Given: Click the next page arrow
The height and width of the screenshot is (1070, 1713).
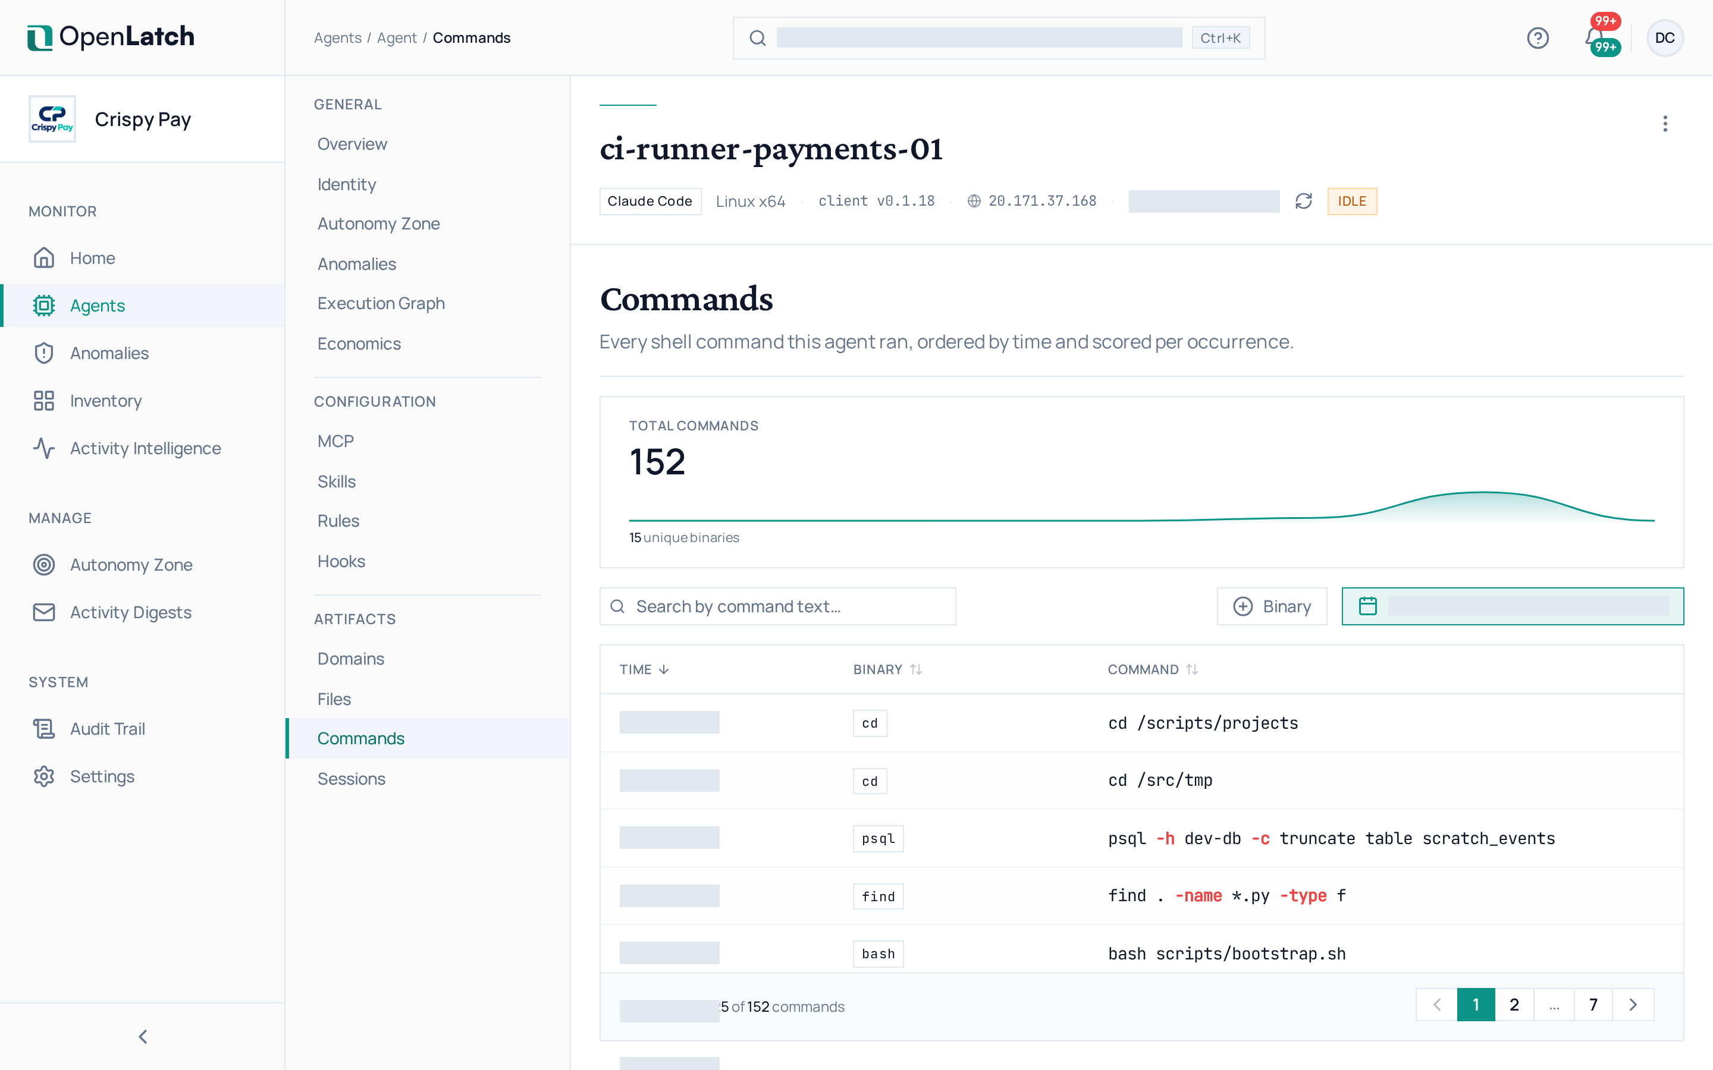Looking at the screenshot, I should 1633,1005.
